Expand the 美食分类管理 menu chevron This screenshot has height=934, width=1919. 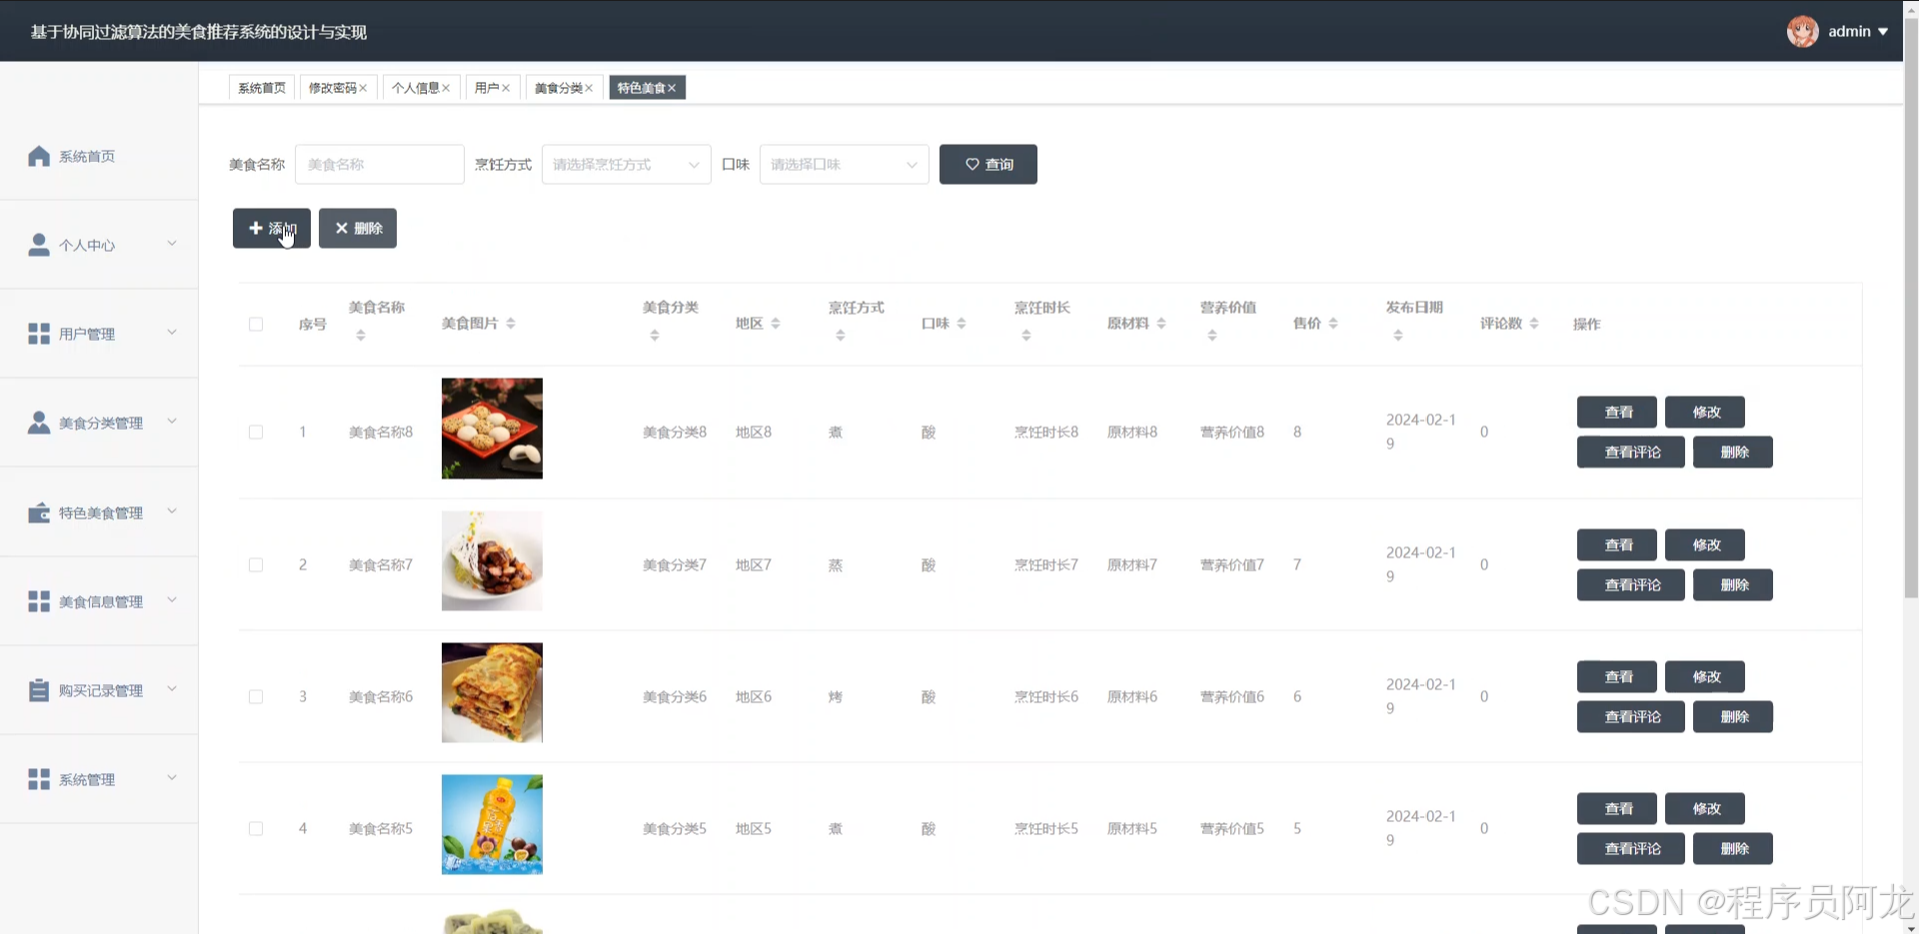172,421
